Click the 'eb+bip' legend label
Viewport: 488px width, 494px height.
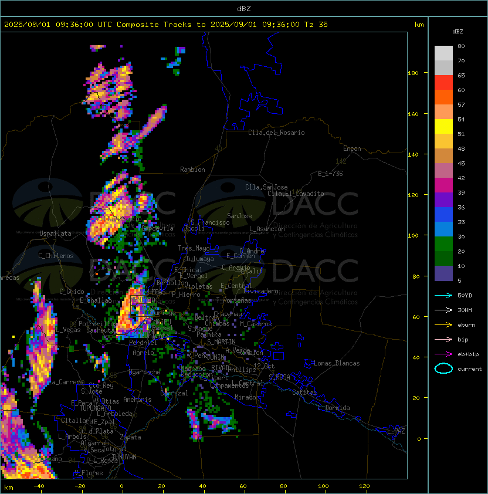click(x=468, y=354)
